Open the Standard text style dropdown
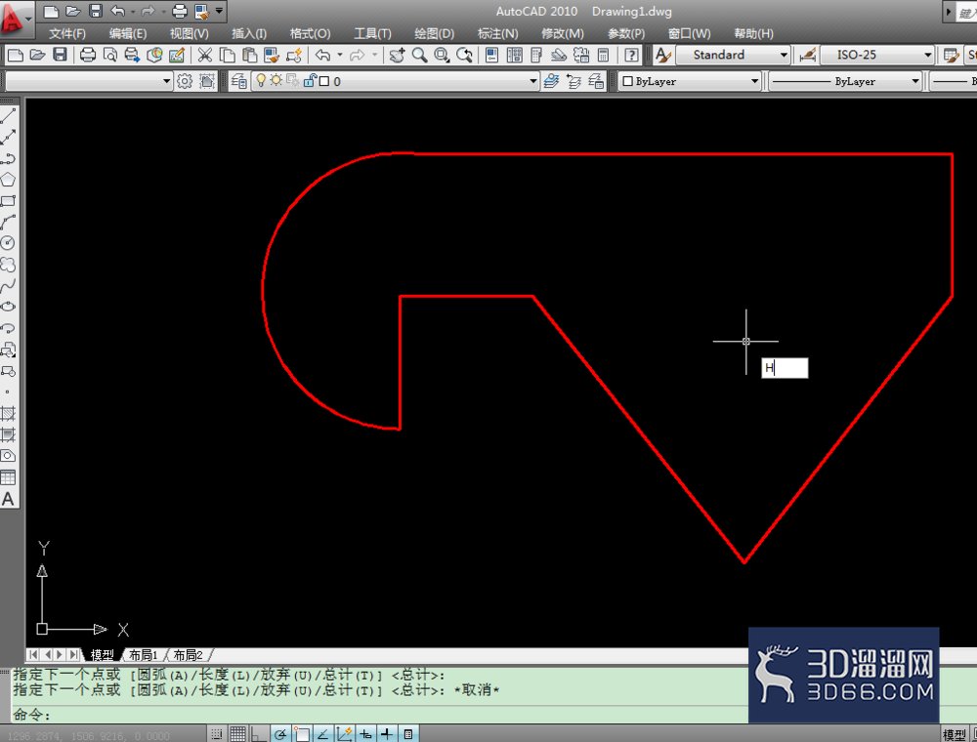The width and height of the screenshot is (977, 742). tap(734, 55)
